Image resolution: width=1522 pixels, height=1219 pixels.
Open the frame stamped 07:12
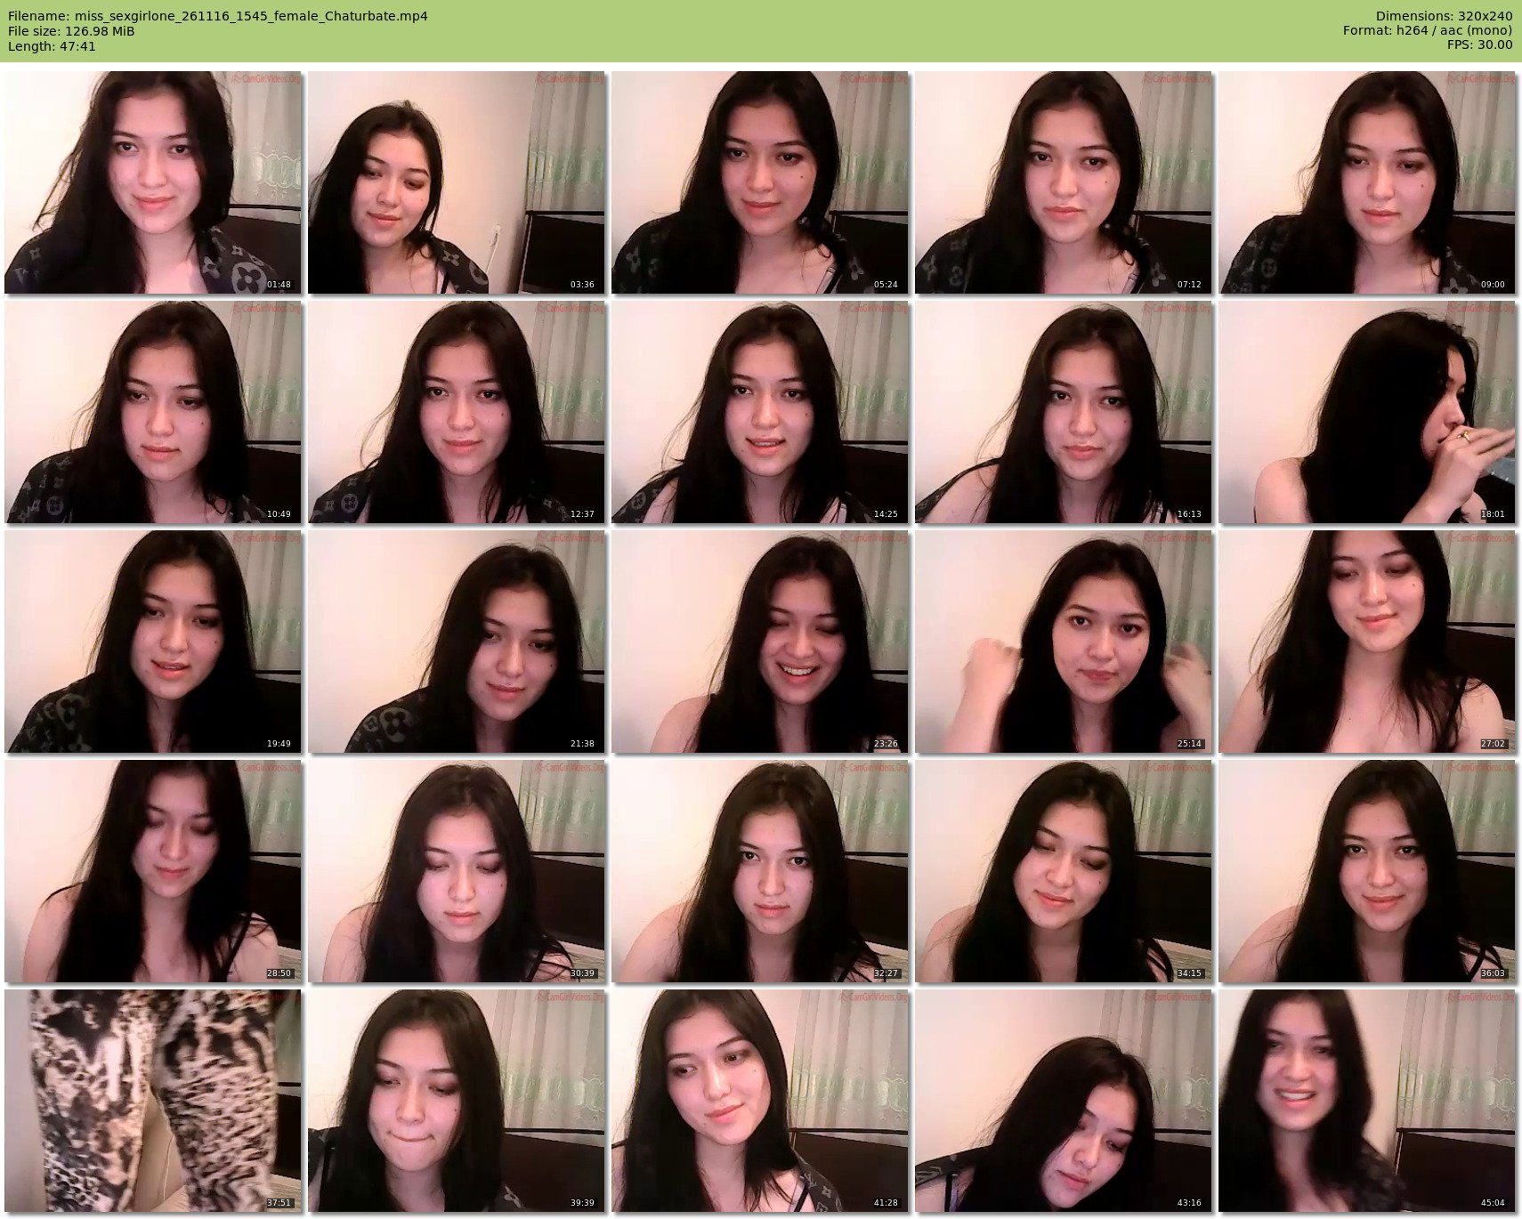tap(1064, 182)
